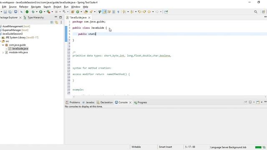Switch to the Progress tab
Image resolution: width=267 pixels, height=150 pixels.
tap(141, 102)
